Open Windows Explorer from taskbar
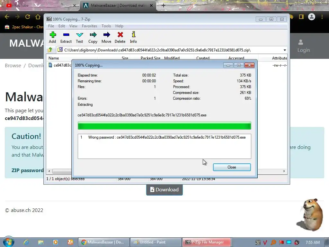The width and height of the screenshot is (329, 247). 41,242
